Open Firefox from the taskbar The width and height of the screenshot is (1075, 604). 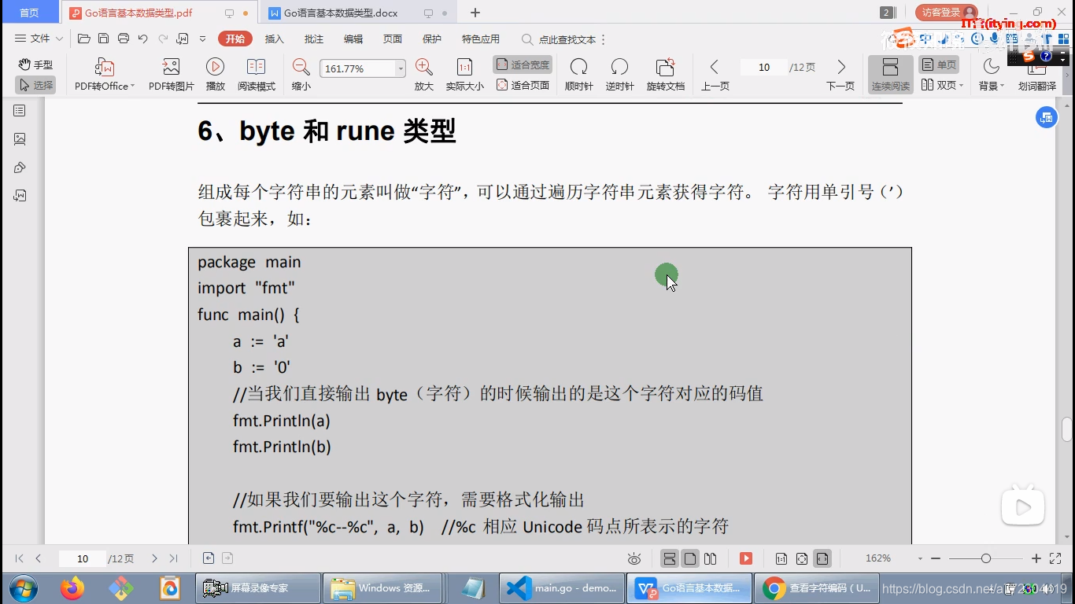(72, 588)
